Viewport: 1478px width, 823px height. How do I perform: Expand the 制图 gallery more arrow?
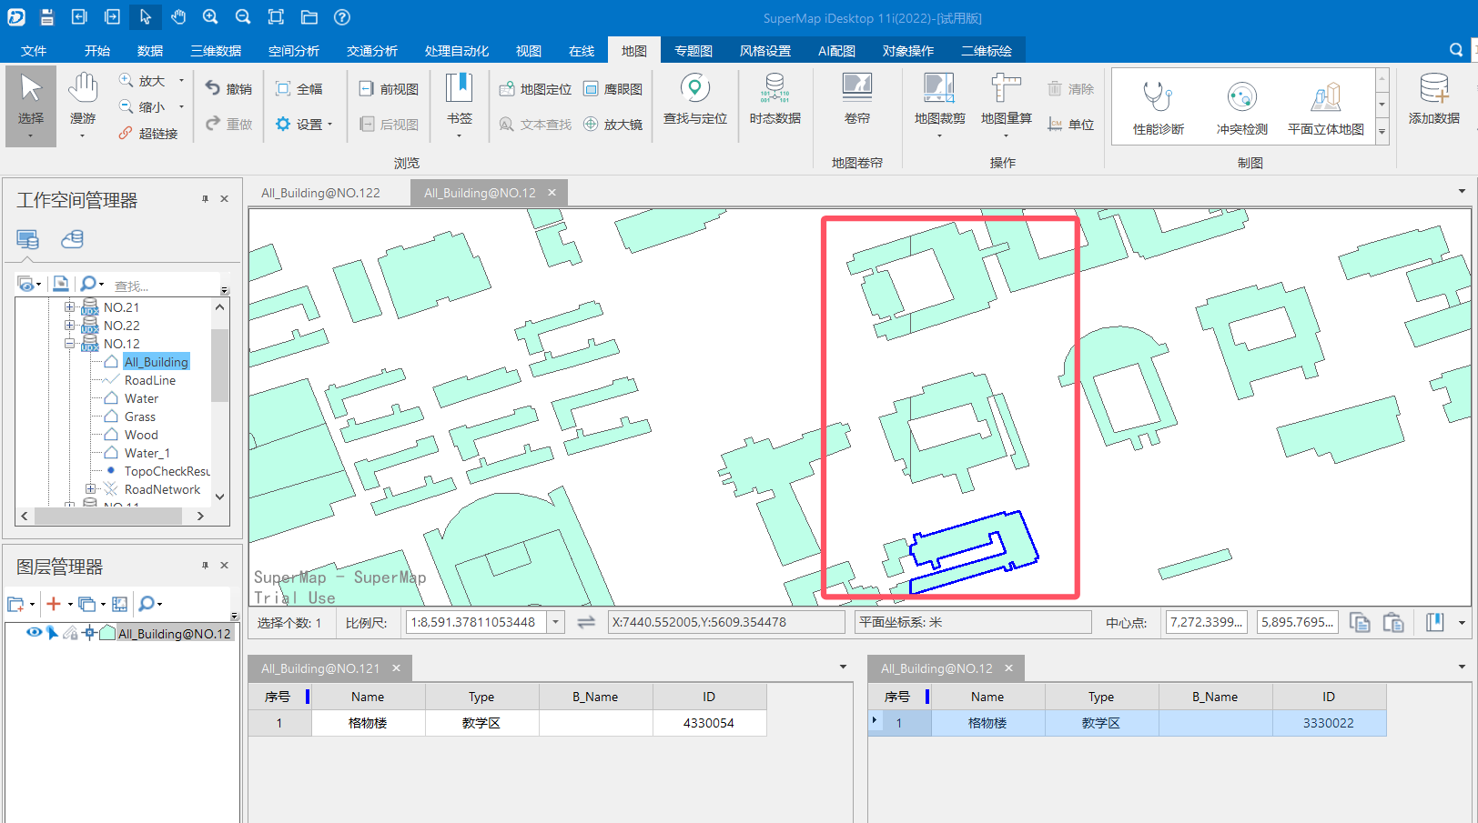tap(1382, 132)
